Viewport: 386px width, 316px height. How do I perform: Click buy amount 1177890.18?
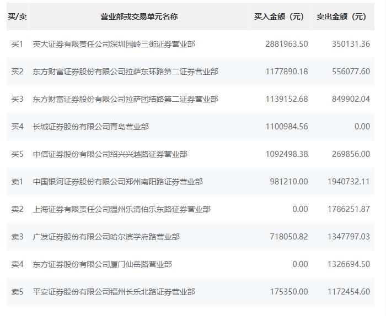click(287, 72)
